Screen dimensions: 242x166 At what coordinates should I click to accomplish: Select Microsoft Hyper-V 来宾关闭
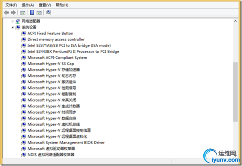coord(52,100)
